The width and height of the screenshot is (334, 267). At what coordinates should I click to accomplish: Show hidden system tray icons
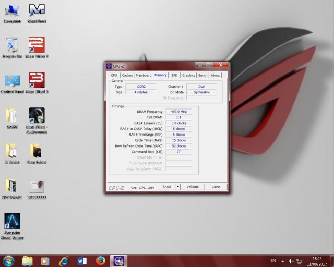tap(283, 261)
